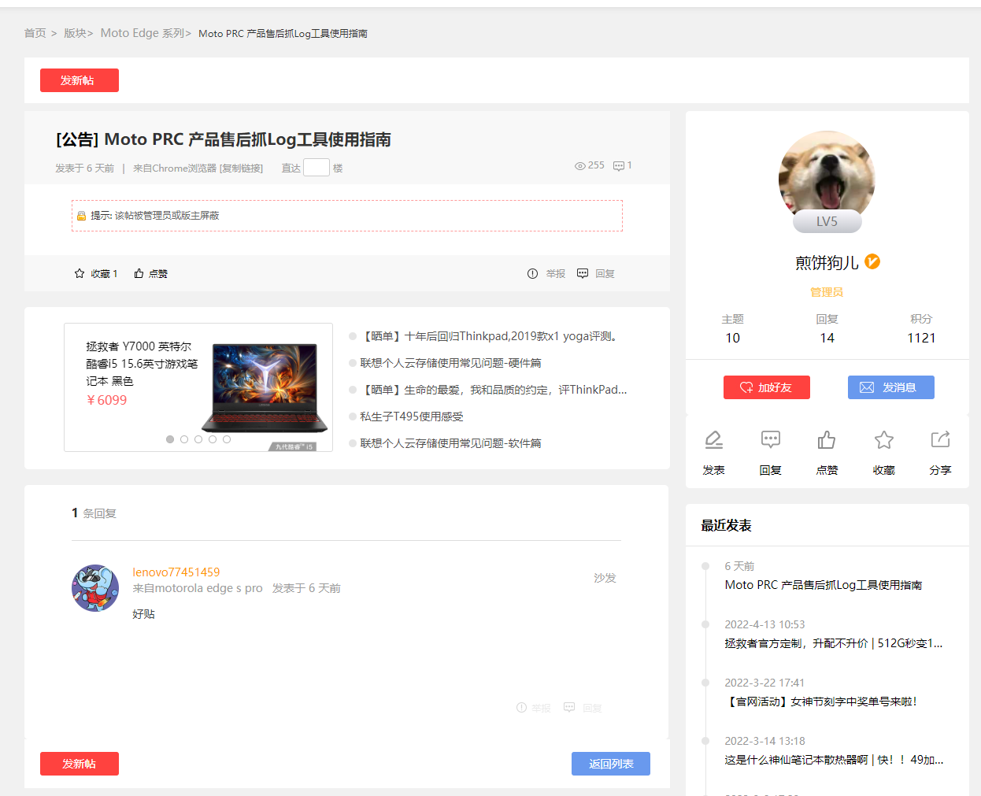Click the 点赞 thumbs-up icon in sidebar

tap(827, 439)
